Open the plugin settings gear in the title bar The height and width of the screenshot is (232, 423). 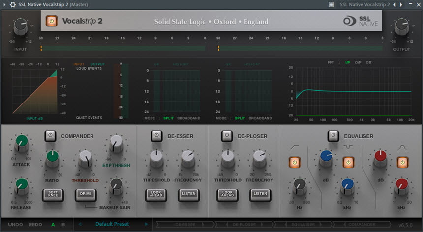click(x=13, y=4)
